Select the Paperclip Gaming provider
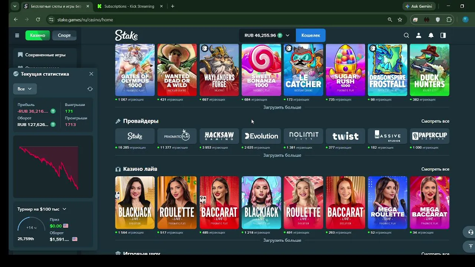475x267 pixels. (x=430, y=136)
